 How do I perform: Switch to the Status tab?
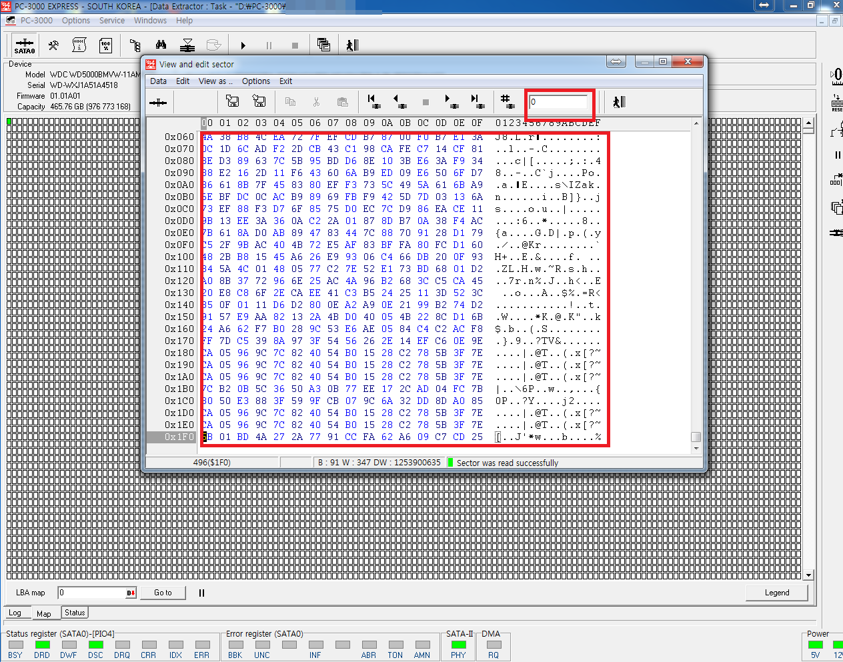click(x=75, y=612)
